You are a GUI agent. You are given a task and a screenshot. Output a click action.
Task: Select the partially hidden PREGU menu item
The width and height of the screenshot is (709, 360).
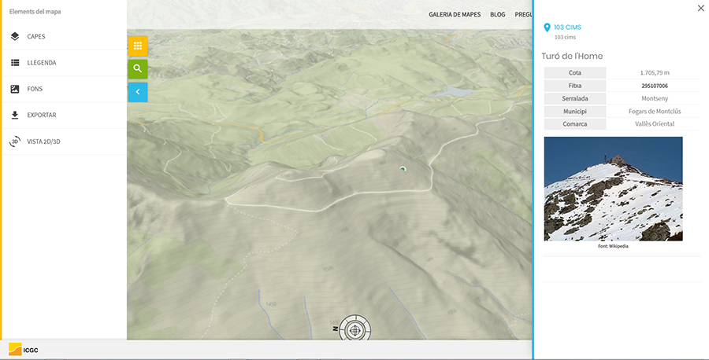[523, 14]
